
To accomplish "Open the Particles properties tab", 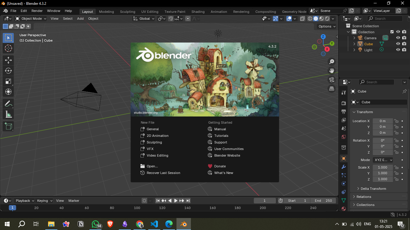I will (x=344, y=175).
